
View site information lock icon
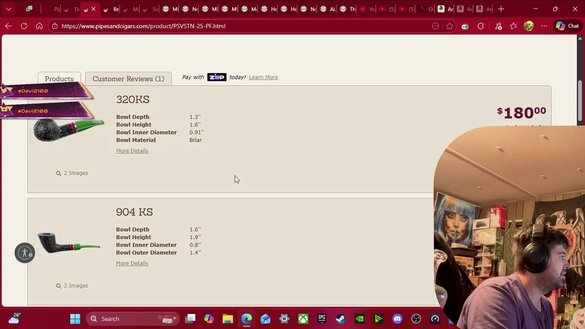click(54, 26)
